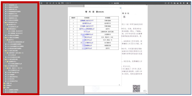This screenshot has height=96, width=192.
Task: Collapse the 1.17 folder in tree
Action: point(4,59)
